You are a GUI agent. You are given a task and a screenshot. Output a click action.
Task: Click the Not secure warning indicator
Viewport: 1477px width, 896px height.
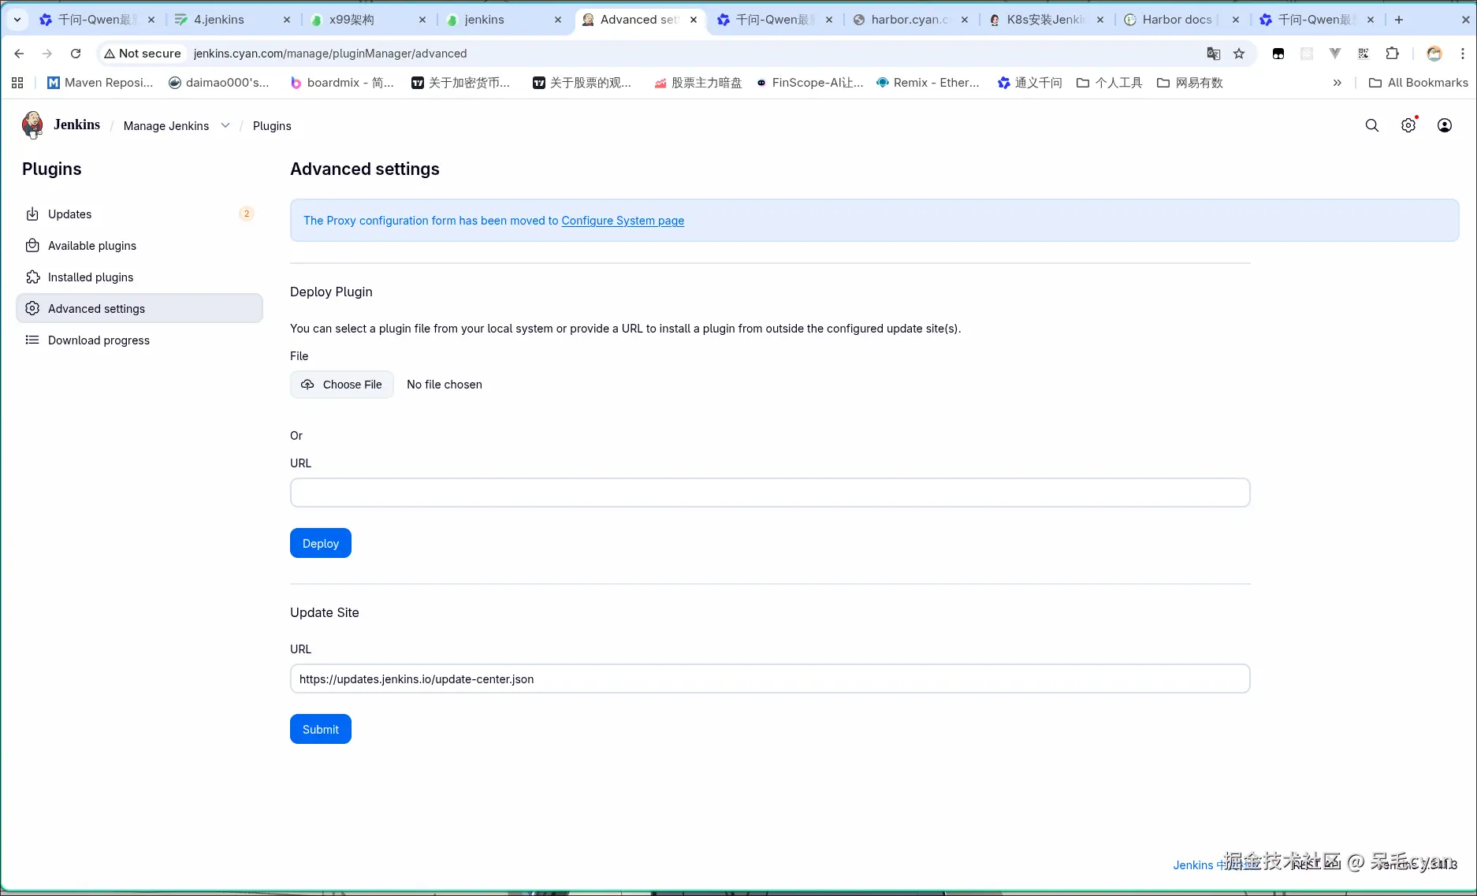[x=143, y=54]
